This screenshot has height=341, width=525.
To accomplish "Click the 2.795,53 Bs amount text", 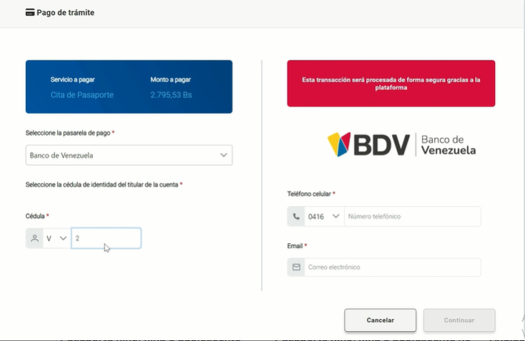I will [x=171, y=95].
